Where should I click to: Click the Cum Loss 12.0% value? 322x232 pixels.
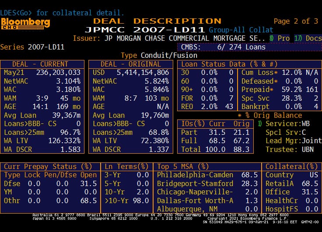point(292,73)
